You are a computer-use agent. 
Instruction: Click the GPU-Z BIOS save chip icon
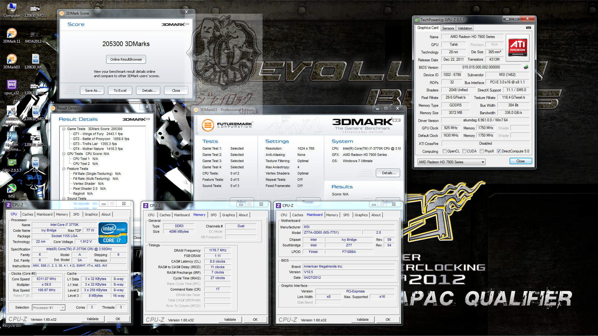click(526, 67)
